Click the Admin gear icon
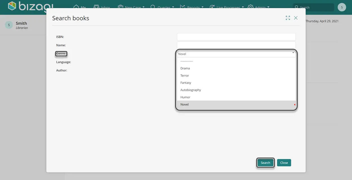This screenshot has height=180, width=352. coord(250,7)
